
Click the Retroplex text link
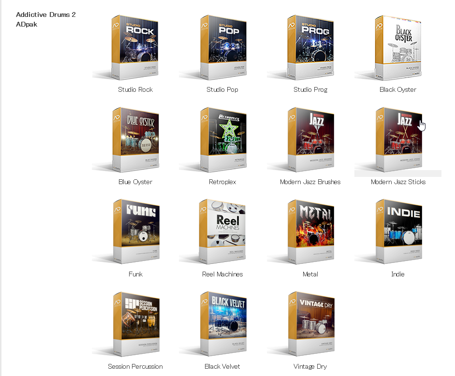222,182
